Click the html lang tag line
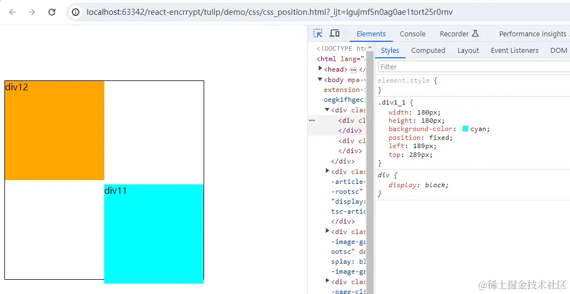Screen dimensions: 570x294 [x=340, y=59]
